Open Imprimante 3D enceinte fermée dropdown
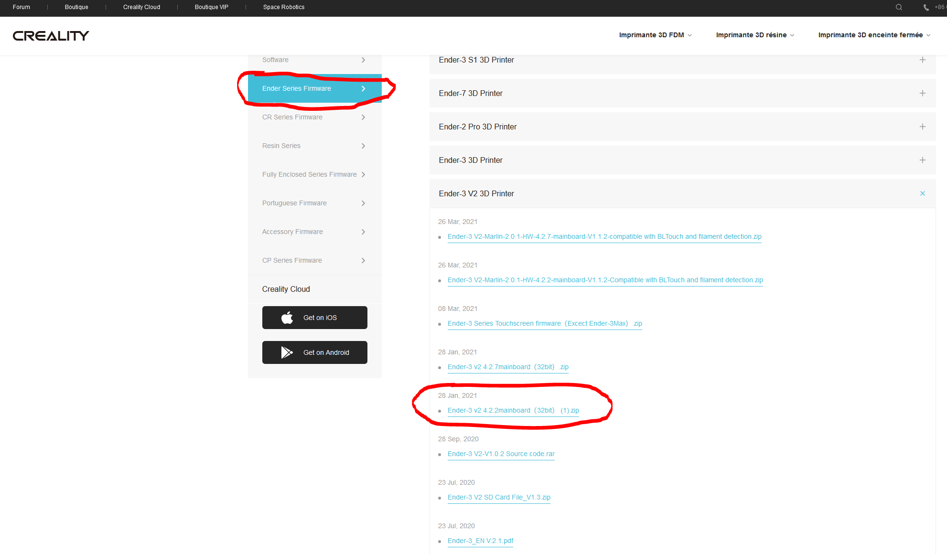This screenshot has width=947, height=554. (874, 35)
